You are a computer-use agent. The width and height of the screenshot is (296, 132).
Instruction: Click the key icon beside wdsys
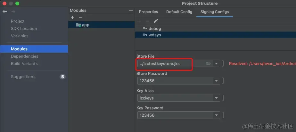145,35
